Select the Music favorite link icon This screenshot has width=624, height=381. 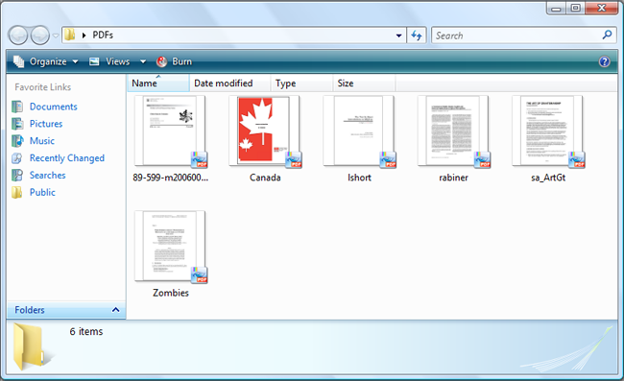[17, 141]
